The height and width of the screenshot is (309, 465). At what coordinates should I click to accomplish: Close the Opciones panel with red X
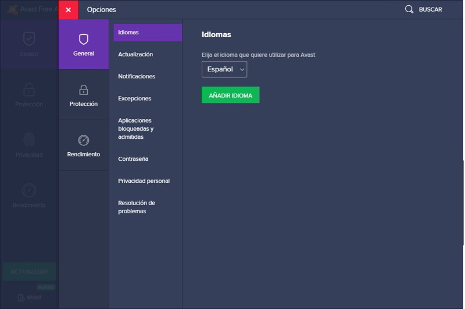pyautogui.click(x=68, y=10)
